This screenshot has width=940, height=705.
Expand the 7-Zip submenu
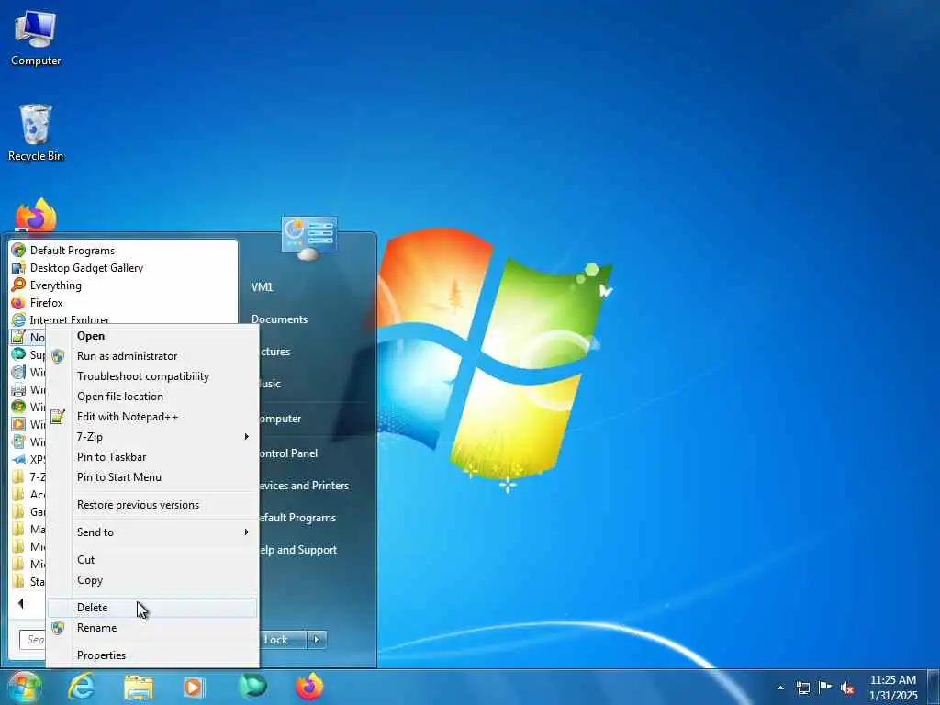tap(152, 436)
